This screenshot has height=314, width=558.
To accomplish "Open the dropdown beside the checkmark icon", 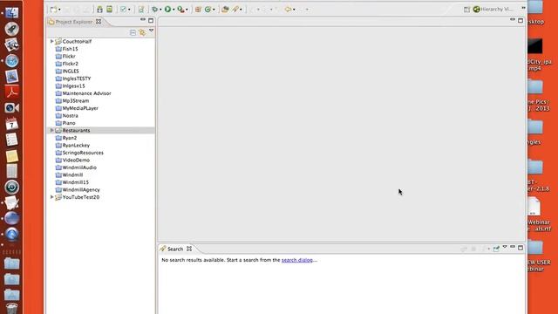I will click(x=129, y=10).
